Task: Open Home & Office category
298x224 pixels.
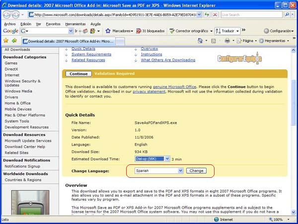Action: [18, 103]
